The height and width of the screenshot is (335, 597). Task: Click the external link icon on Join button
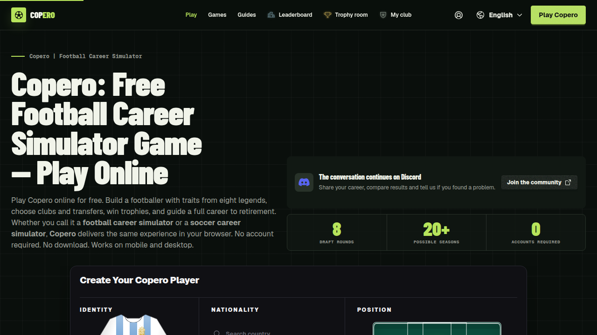568,182
